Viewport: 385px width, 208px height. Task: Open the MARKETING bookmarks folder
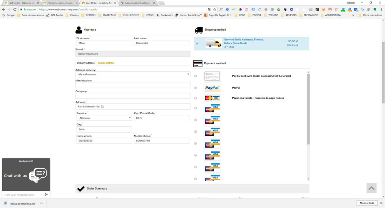pos(107,15)
